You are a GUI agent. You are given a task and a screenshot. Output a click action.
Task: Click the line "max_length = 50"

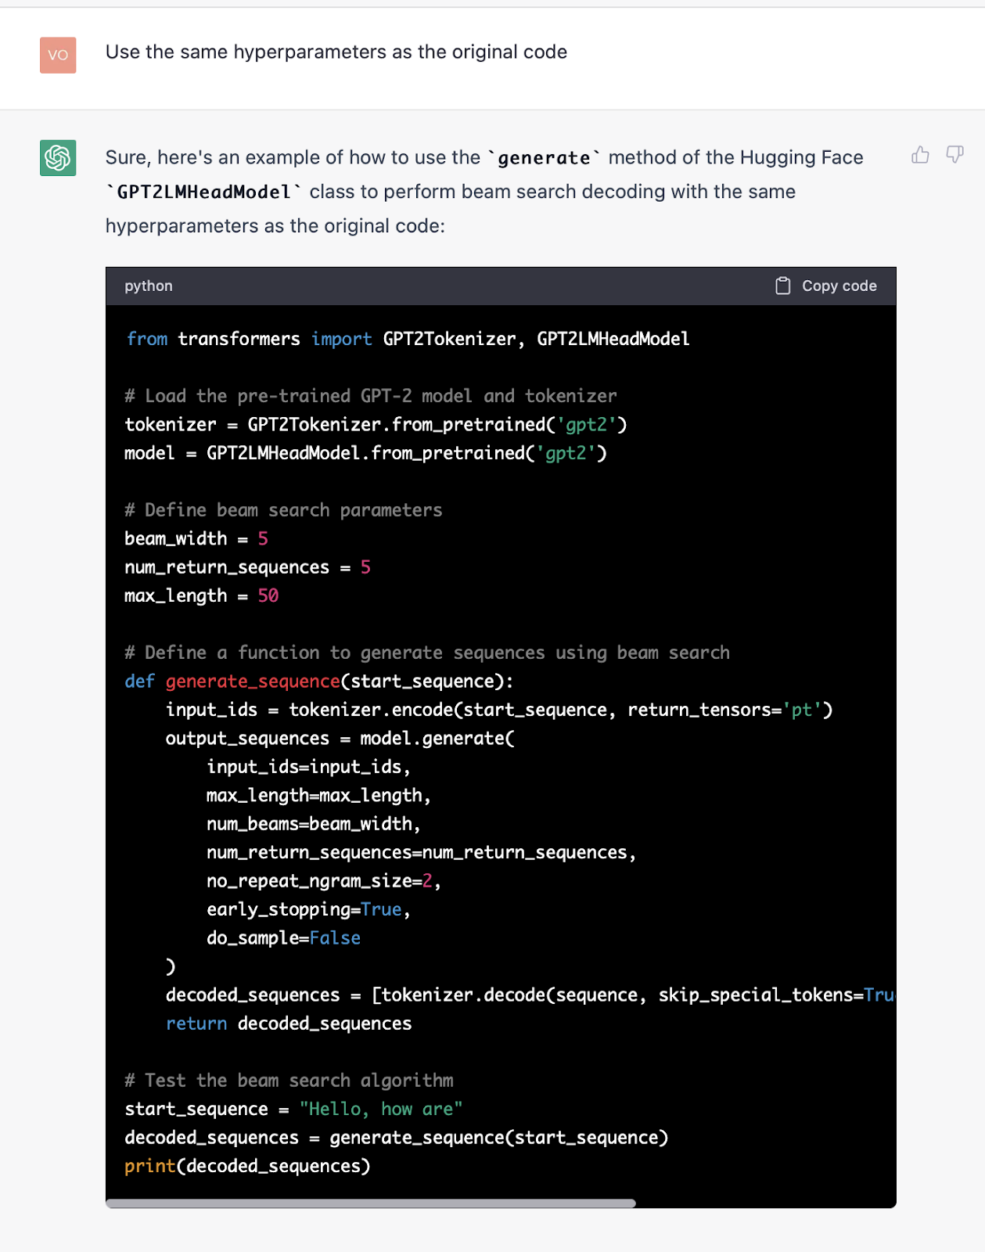pyautogui.click(x=202, y=595)
